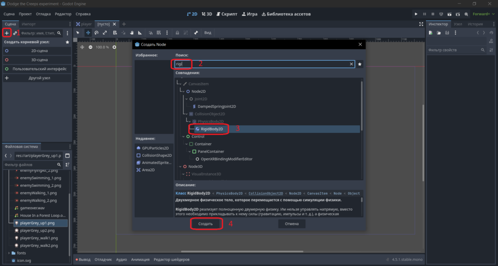Click the Создать button
The height and width of the screenshot is (266, 498).
coord(206,224)
